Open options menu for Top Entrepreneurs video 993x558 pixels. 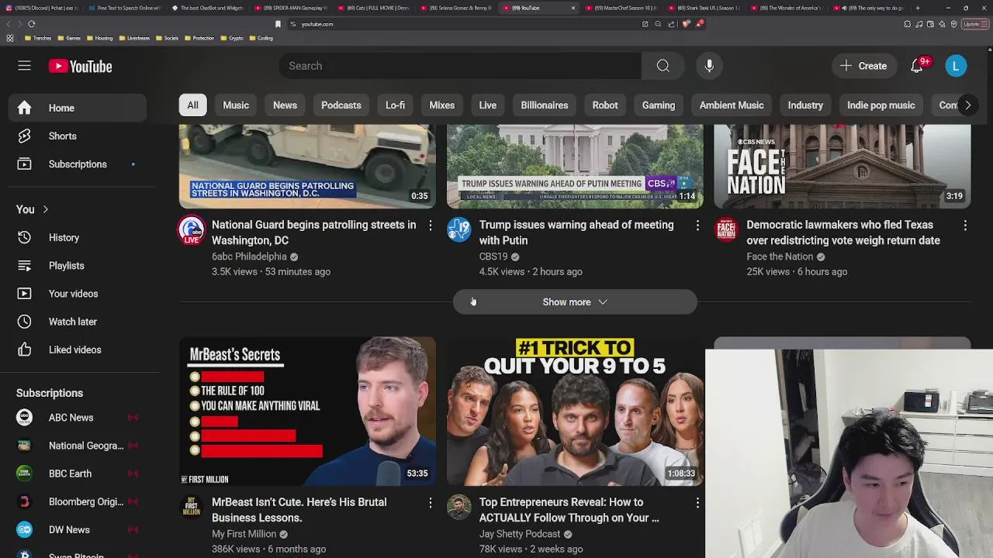697,502
